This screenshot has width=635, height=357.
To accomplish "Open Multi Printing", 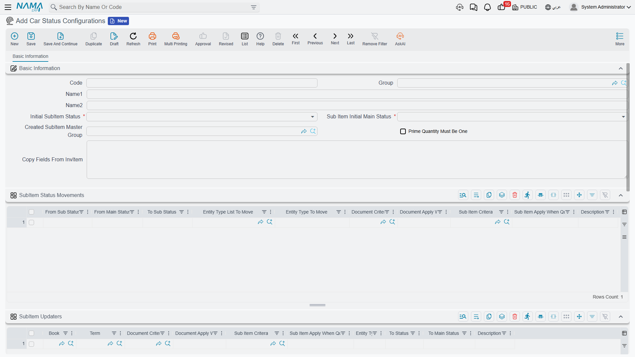I will (x=176, y=39).
